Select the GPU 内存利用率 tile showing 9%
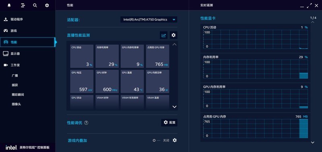 (132, 56)
